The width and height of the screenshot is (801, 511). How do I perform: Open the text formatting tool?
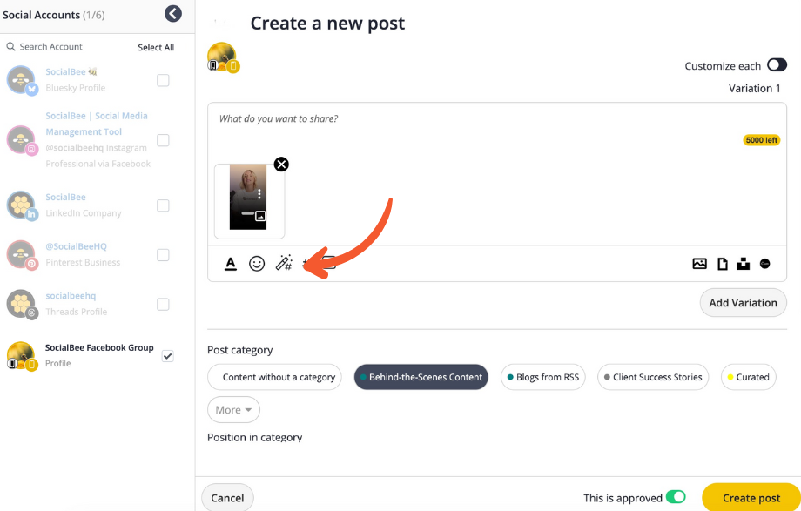pos(231,264)
